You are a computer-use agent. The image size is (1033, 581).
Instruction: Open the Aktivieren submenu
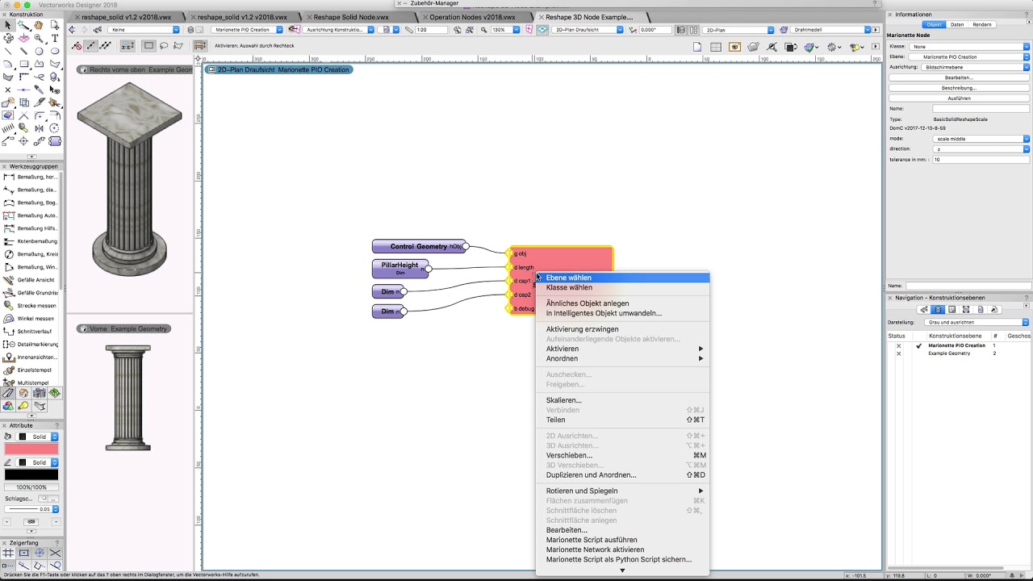[622, 349]
